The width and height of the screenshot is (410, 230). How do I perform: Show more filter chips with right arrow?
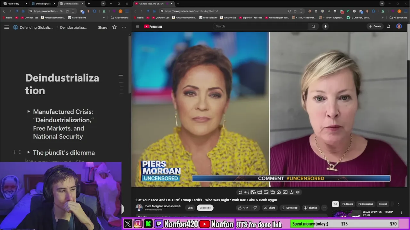coord(398,204)
